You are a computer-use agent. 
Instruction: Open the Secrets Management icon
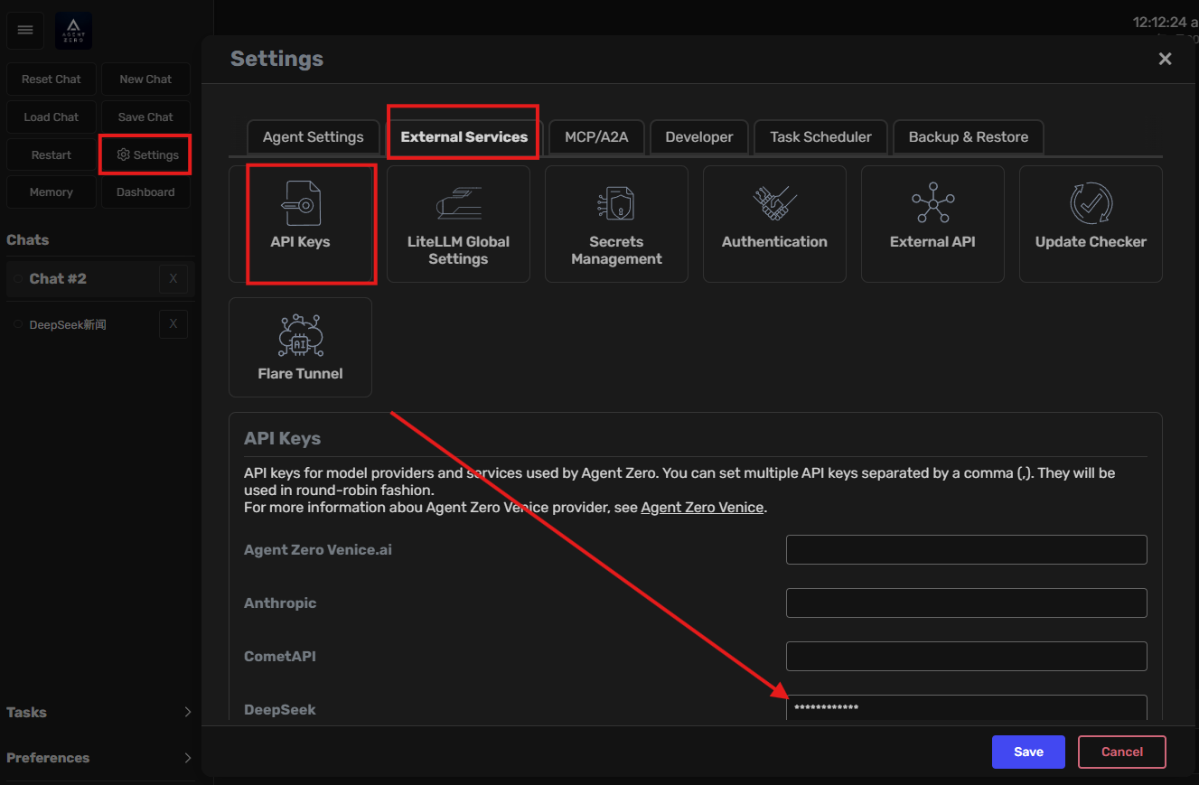click(616, 204)
